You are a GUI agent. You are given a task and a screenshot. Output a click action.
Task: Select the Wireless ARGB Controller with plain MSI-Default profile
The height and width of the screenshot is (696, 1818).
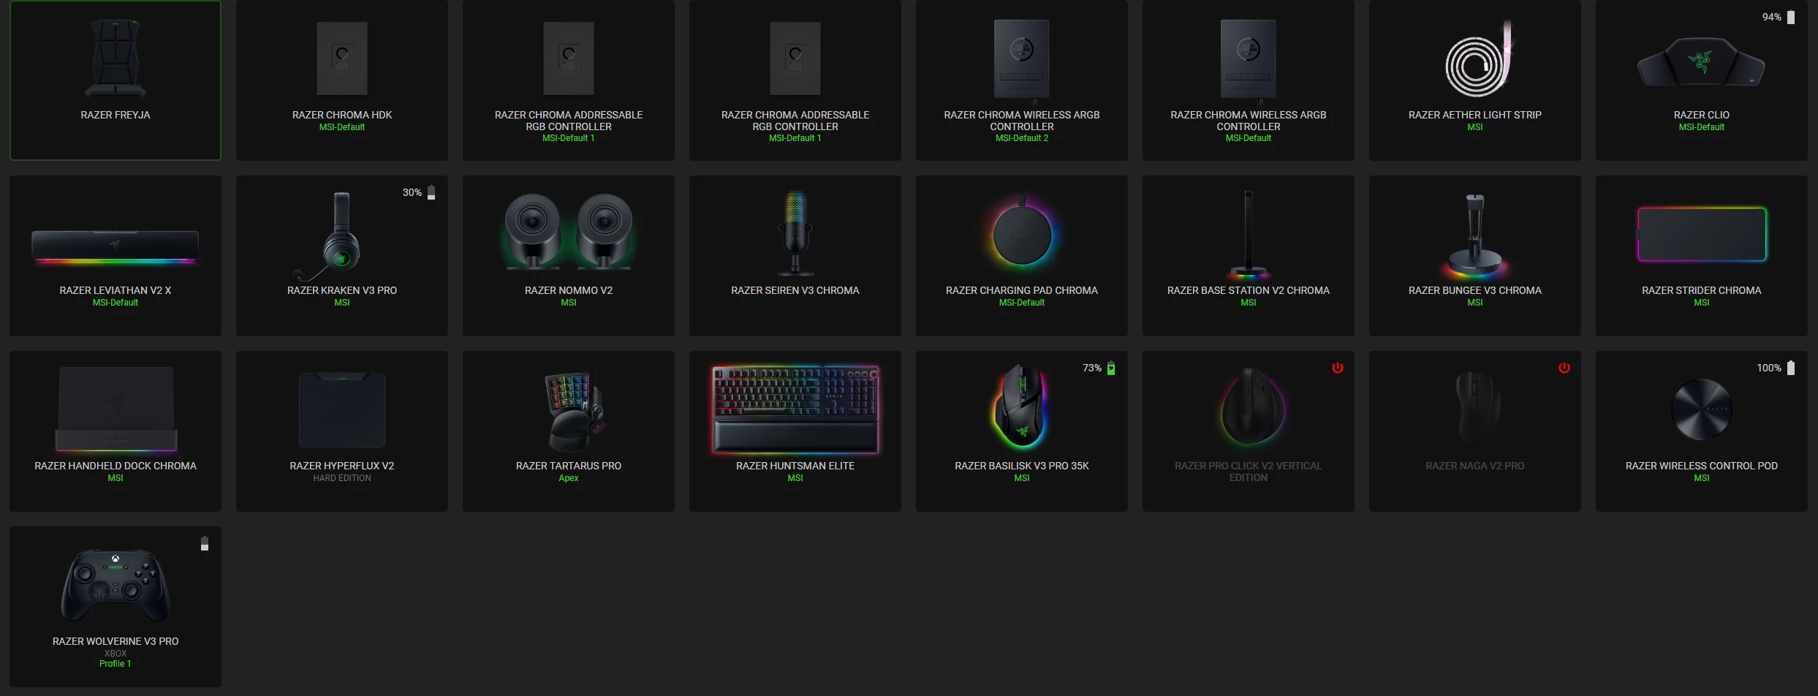pyautogui.click(x=1249, y=80)
